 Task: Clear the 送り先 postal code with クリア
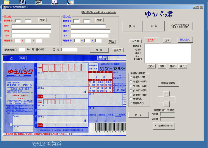point(42,20)
